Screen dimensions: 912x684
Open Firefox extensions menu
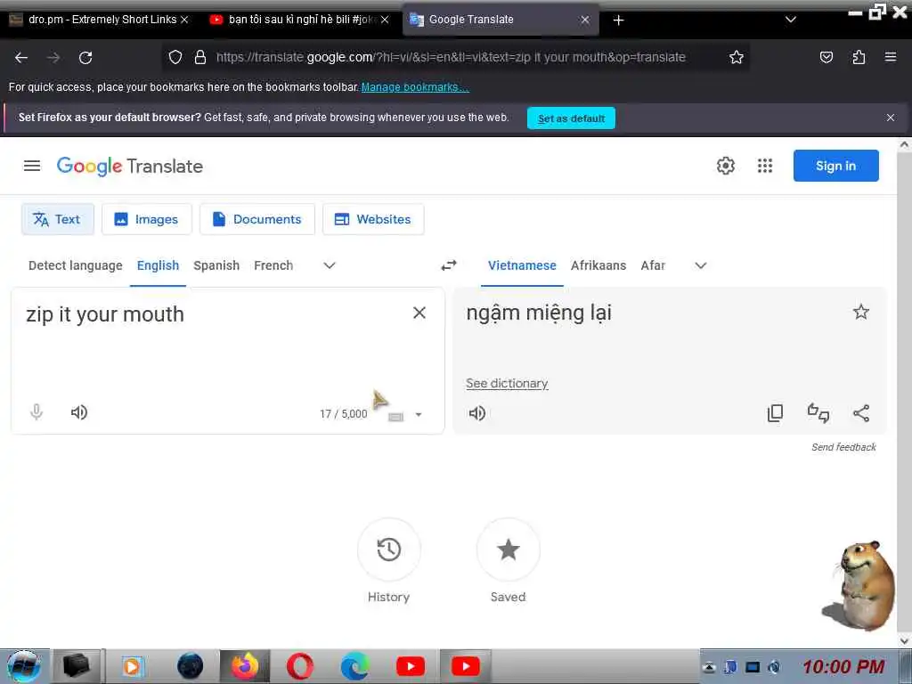[x=859, y=57]
